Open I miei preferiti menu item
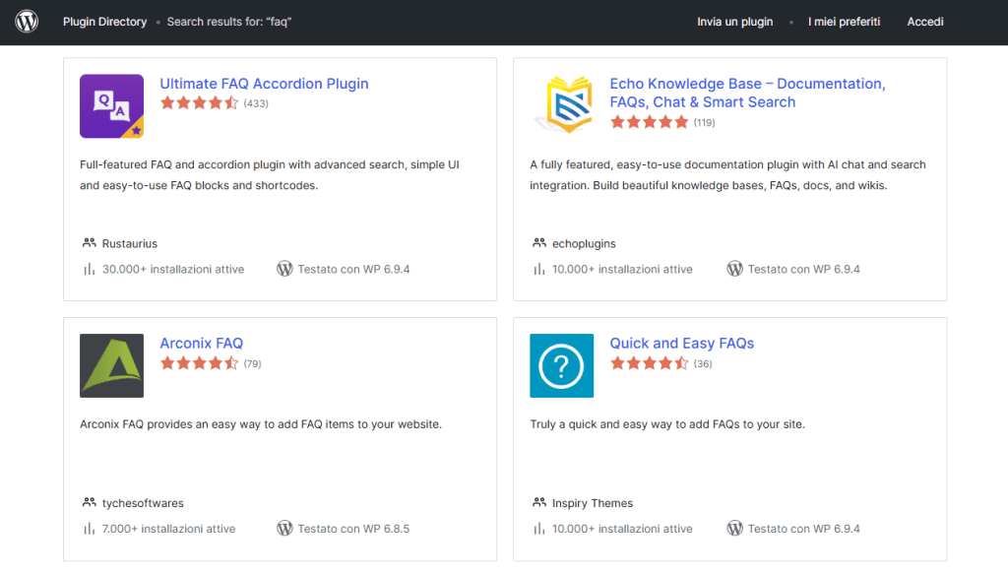The height and width of the screenshot is (575, 1008). coord(844,22)
